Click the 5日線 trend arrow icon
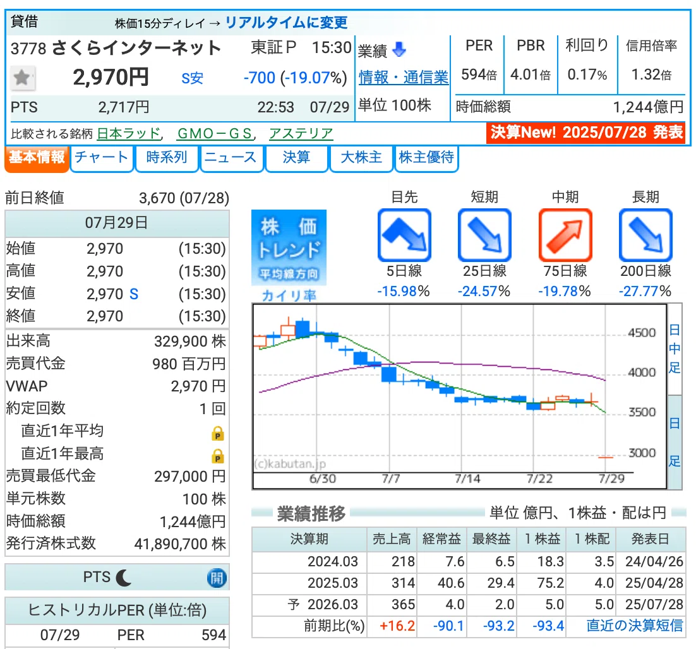This screenshot has height=649, width=696. (404, 235)
